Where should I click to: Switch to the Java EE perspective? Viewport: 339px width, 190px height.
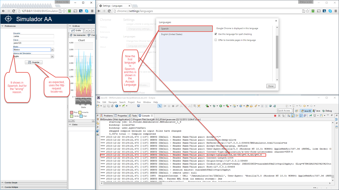(306, 111)
